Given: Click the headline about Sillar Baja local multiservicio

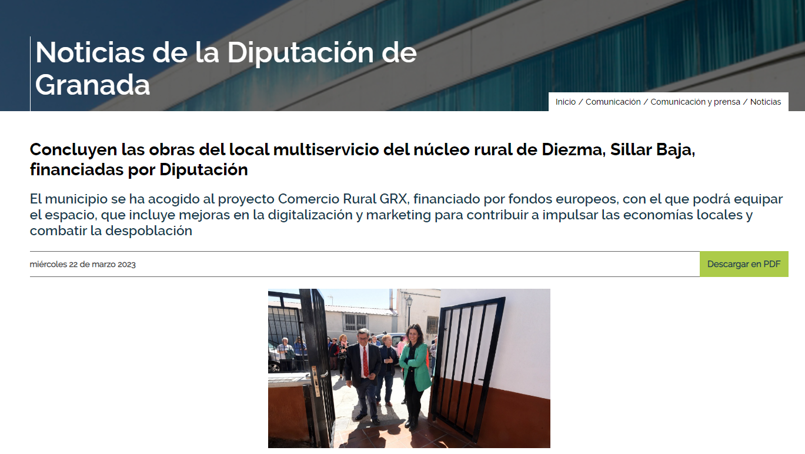Looking at the screenshot, I should tap(363, 159).
